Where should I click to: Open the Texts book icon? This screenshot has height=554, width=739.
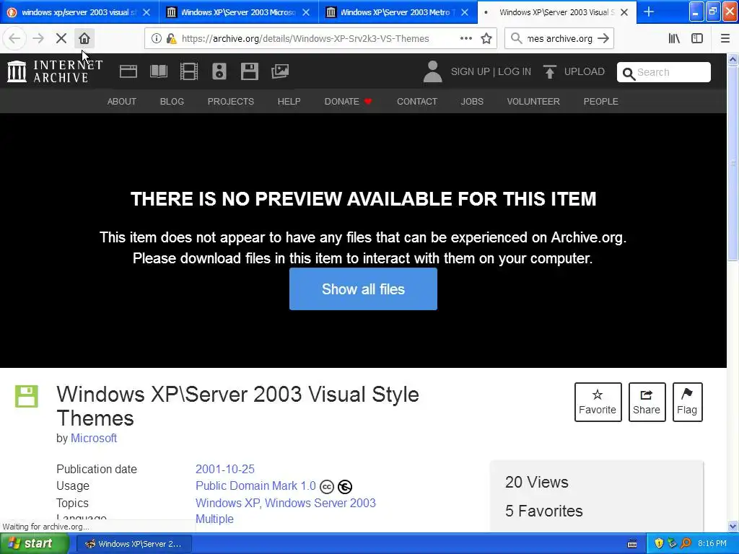point(158,71)
